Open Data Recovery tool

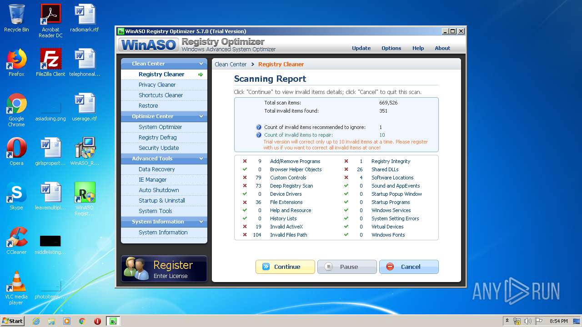point(164,169)
